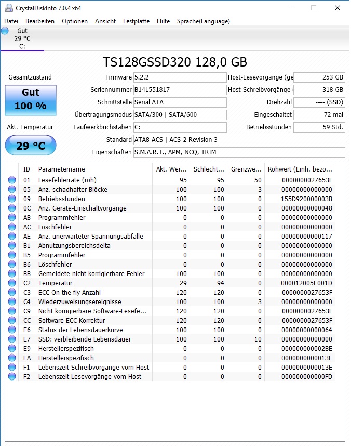Open the Sprache(Language) menu
Screen dimensions: 351x446
click(x=204, y=21)
